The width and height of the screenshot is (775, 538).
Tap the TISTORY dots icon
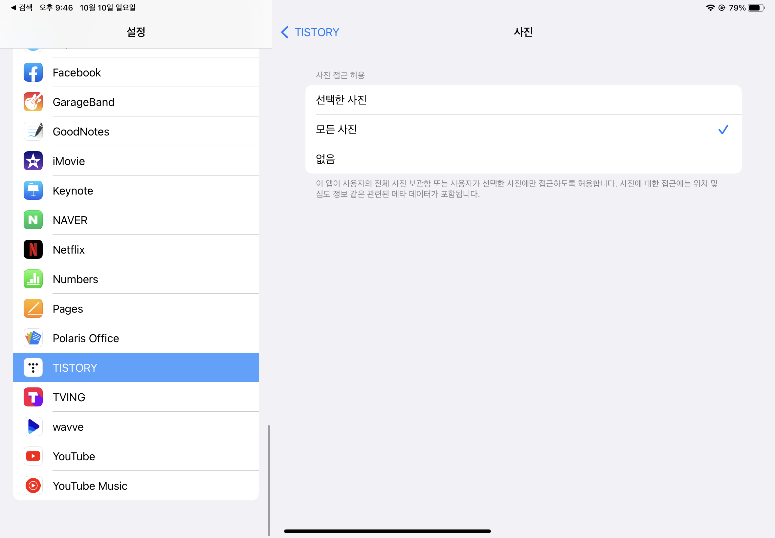coord(33,367)
